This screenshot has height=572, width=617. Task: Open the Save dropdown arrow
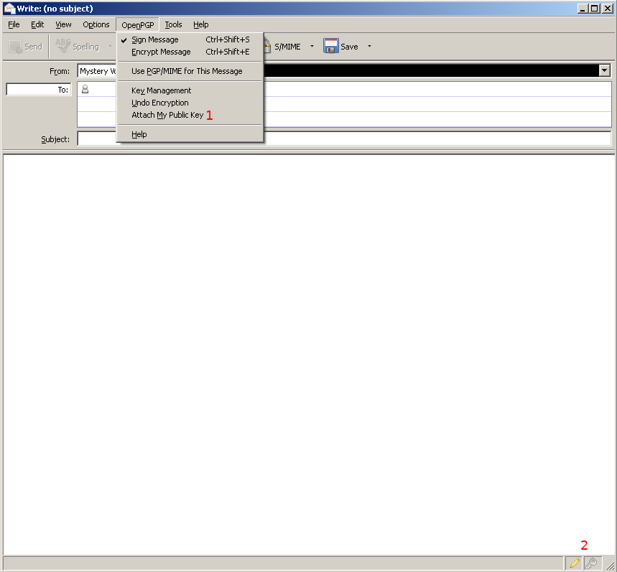pyautogui.click(x=368, y=46)
